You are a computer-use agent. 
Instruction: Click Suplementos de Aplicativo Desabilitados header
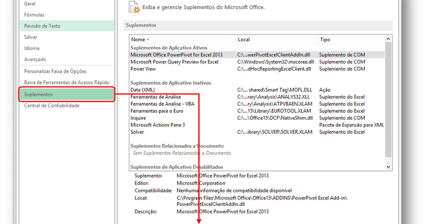[x=177, y=167]
